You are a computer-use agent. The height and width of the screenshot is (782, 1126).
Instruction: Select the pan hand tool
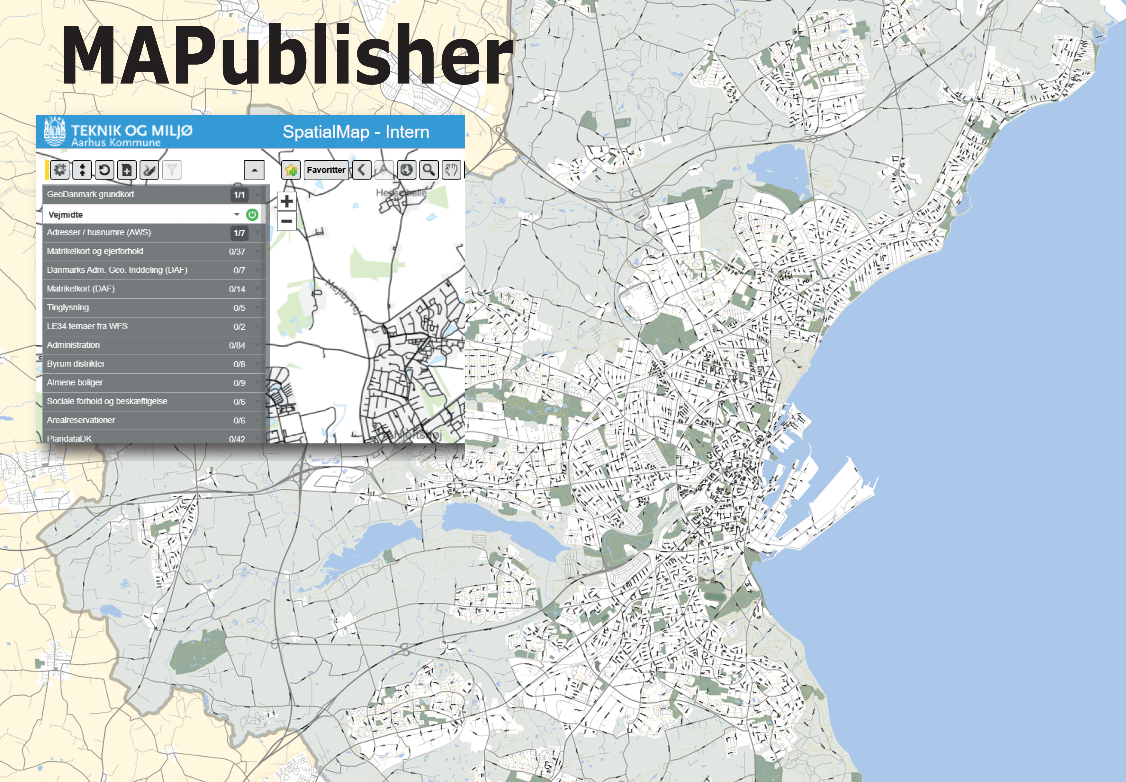pos(452,170)
